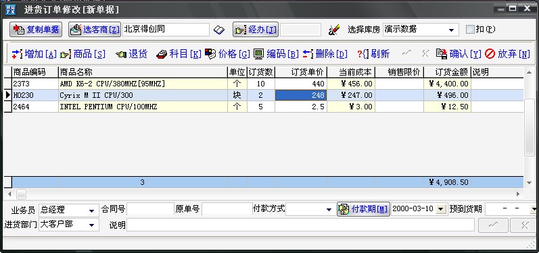Click 增加[A] to add a row
539x253 pixels.
point(34,54)
